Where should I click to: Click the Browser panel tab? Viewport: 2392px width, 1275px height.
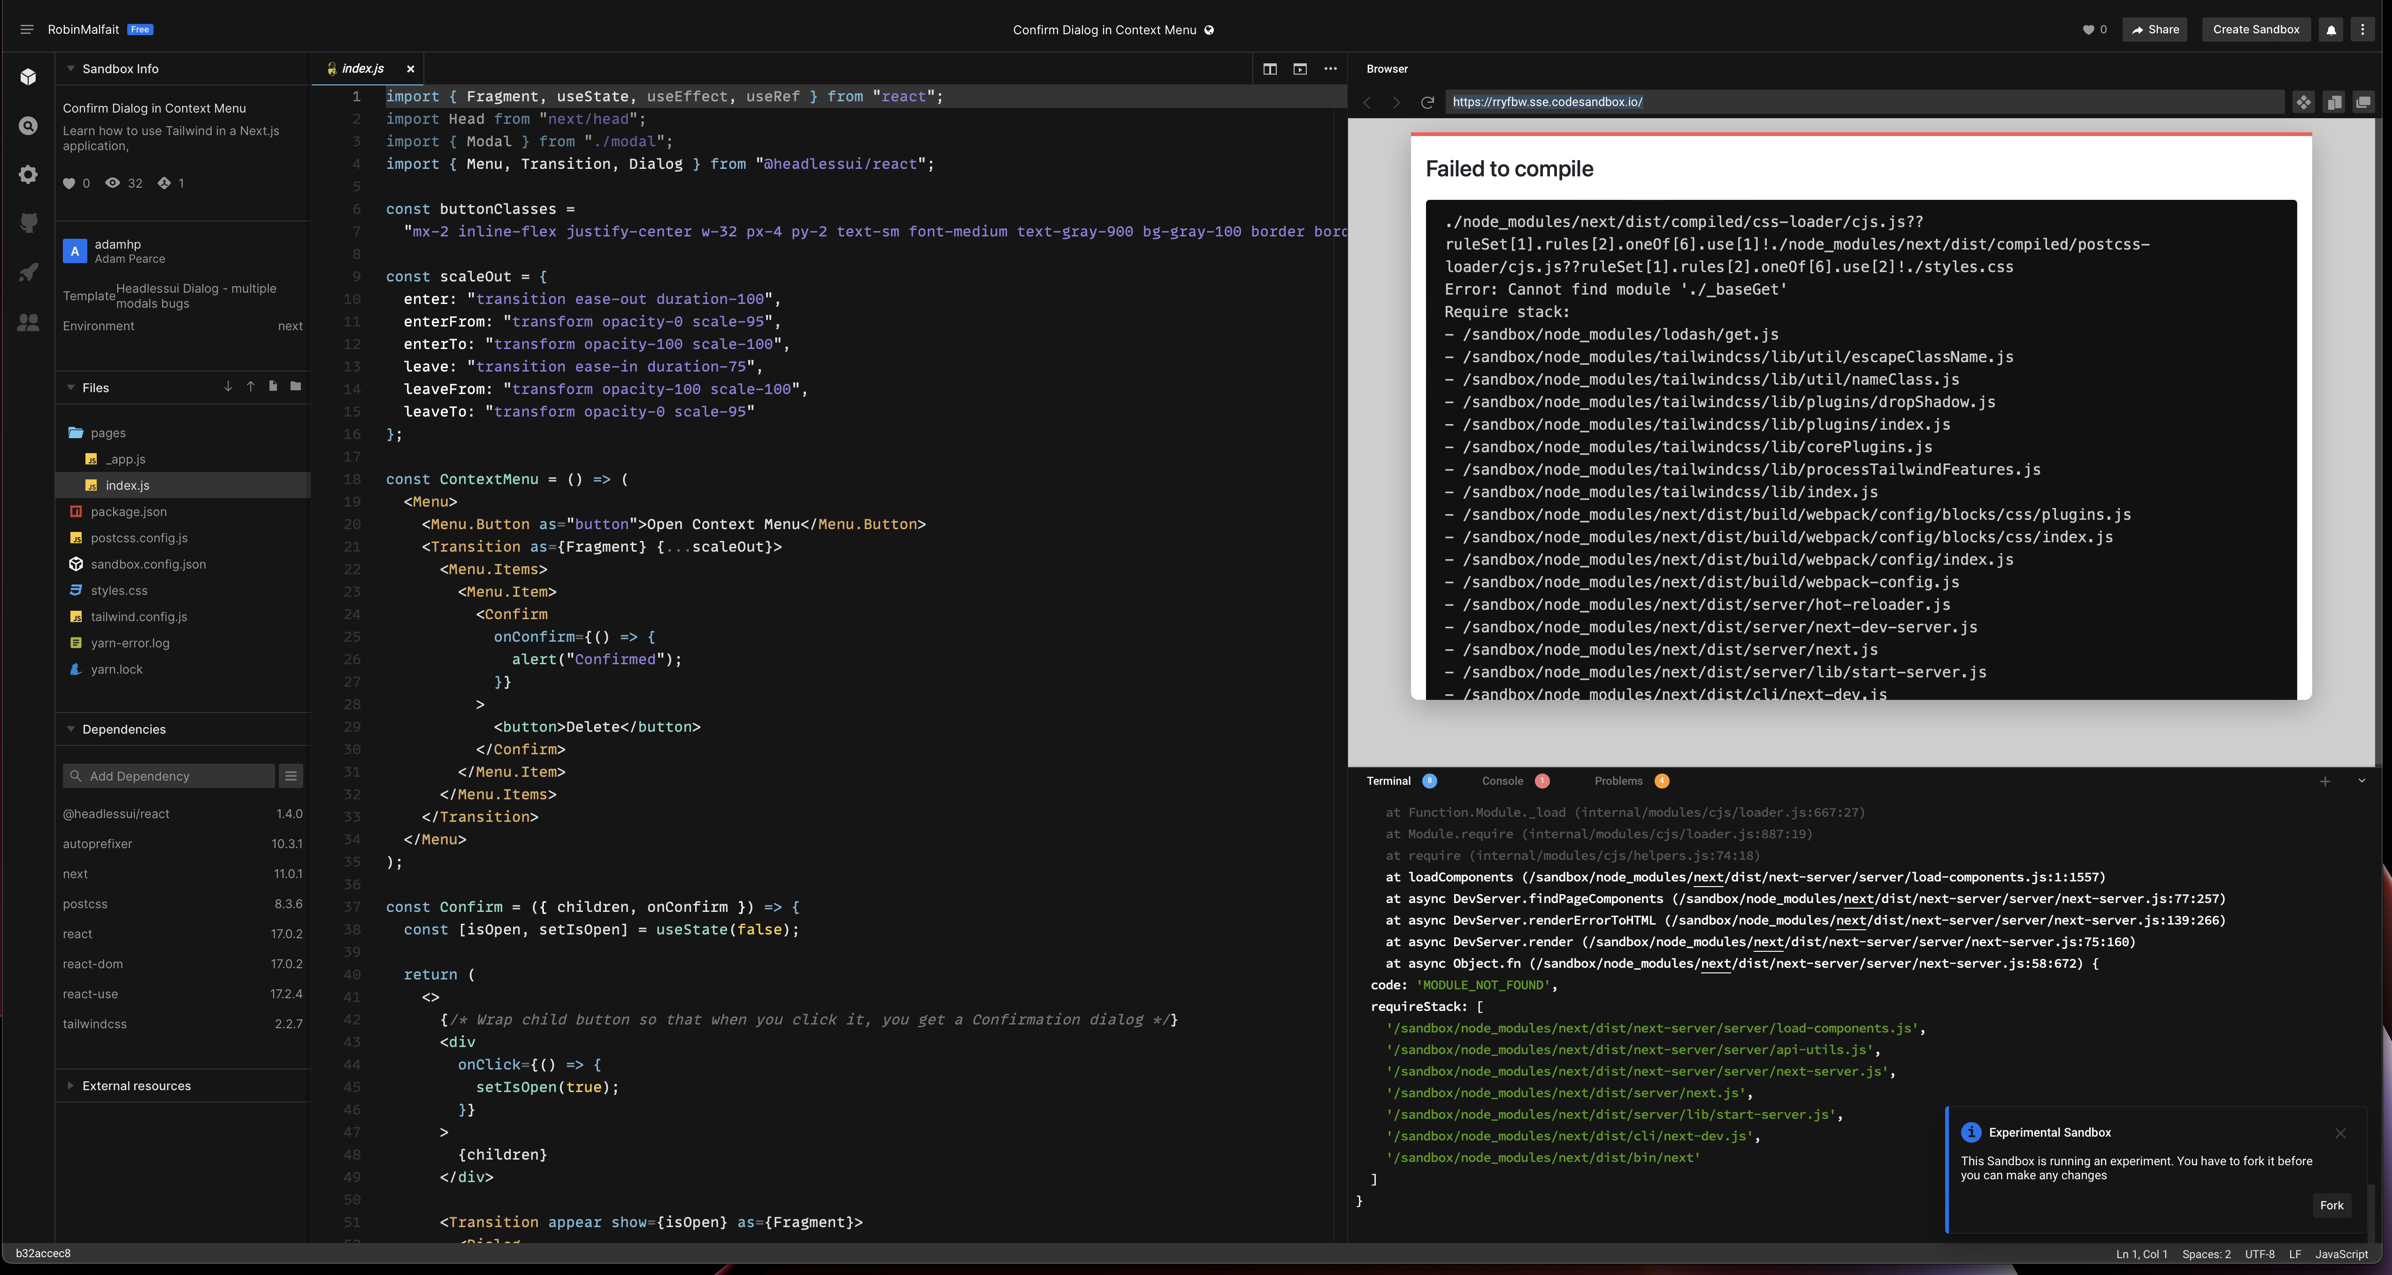[x=1388, y=68]
